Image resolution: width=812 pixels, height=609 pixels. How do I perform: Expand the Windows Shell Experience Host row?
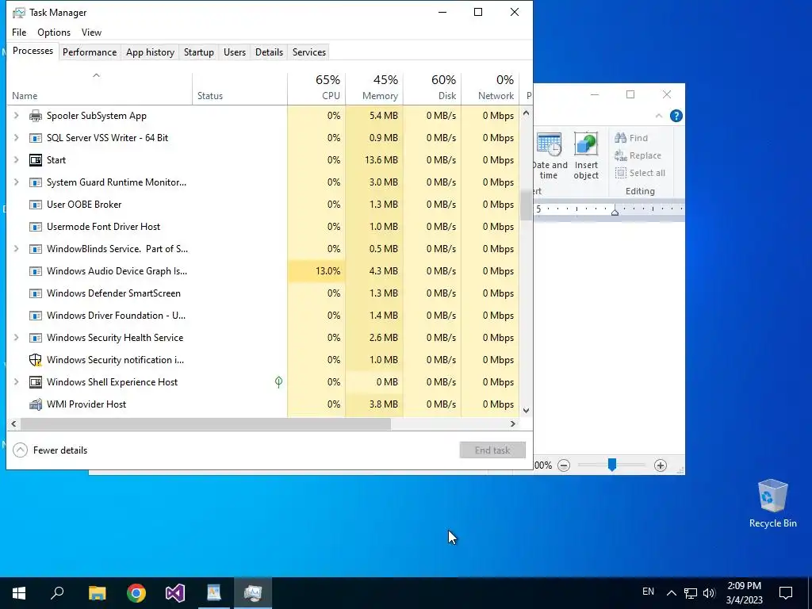coord(16,382)
